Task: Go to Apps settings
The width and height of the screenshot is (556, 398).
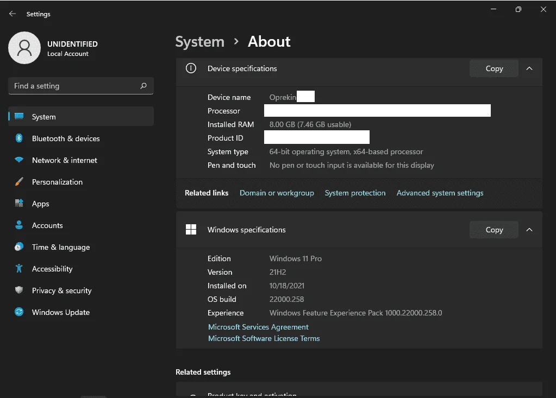Action: coord(81,204)
